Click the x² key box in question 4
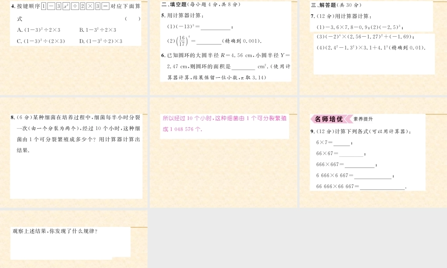Screen dimensions: 447x268 coord(66,6)
